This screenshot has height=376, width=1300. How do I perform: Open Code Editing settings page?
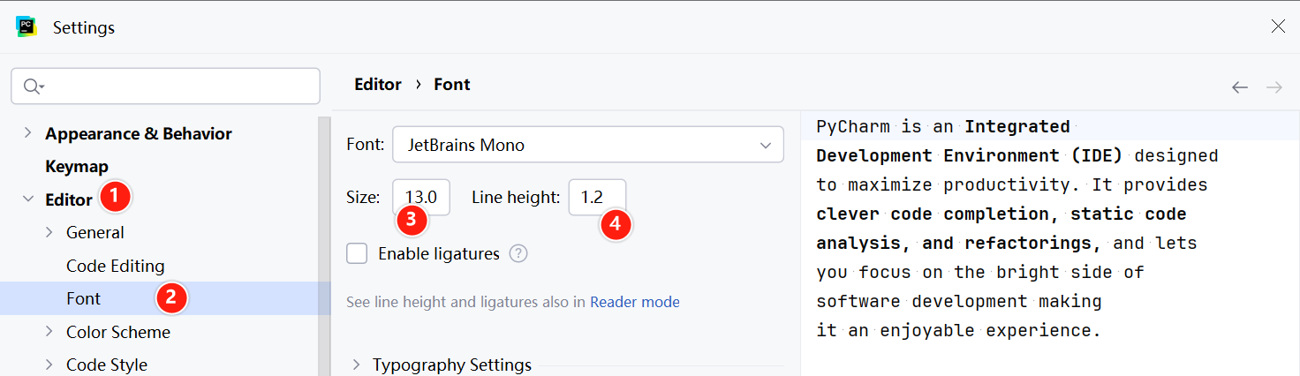115,266
